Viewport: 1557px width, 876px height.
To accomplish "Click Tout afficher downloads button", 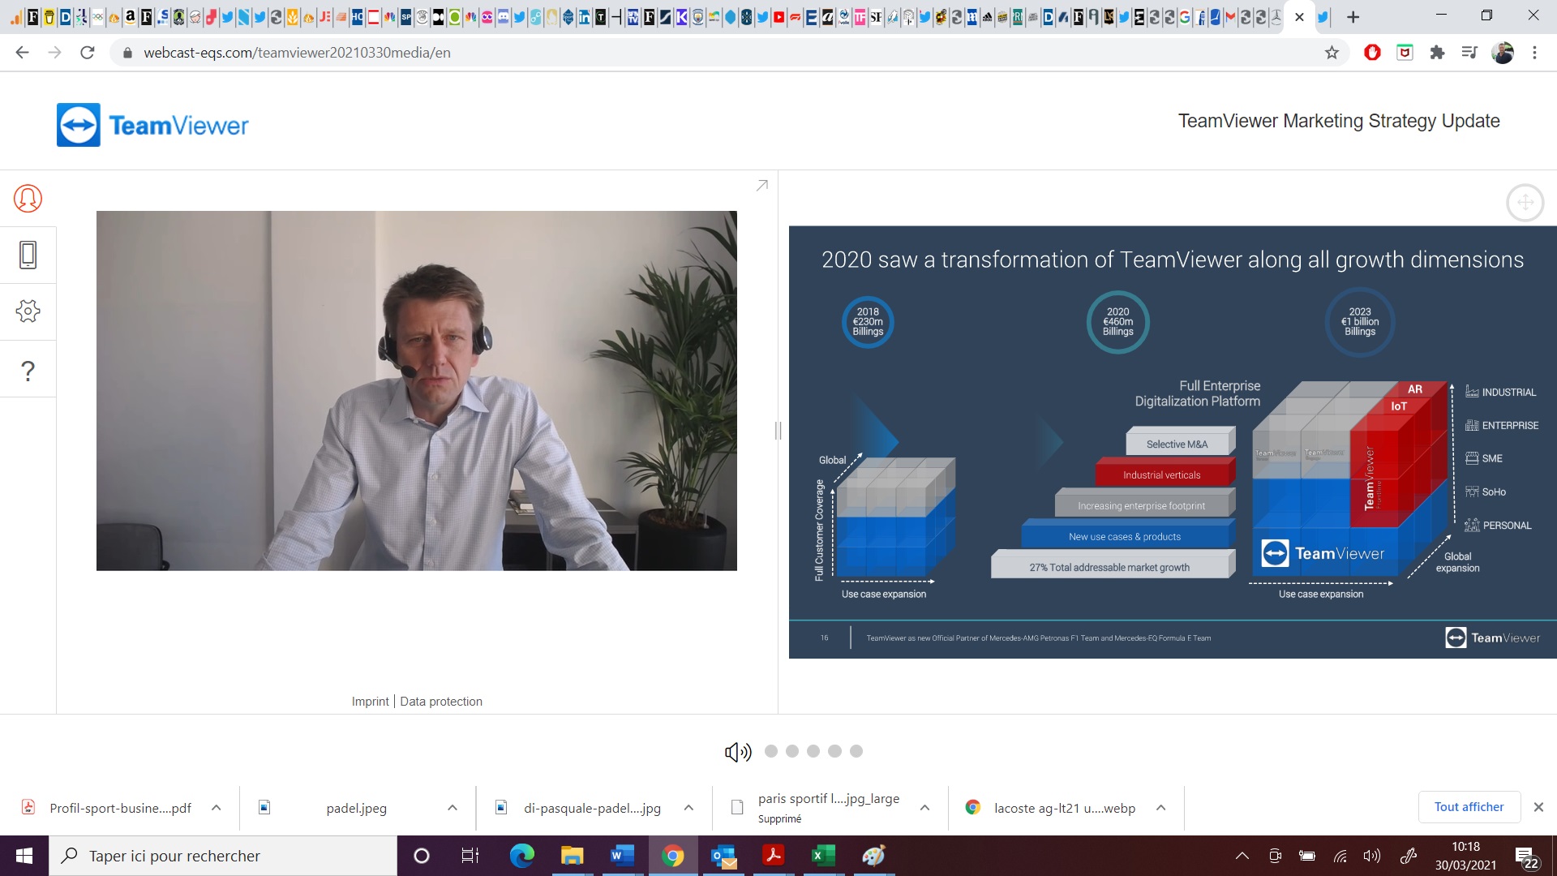I will (1469, 807).
